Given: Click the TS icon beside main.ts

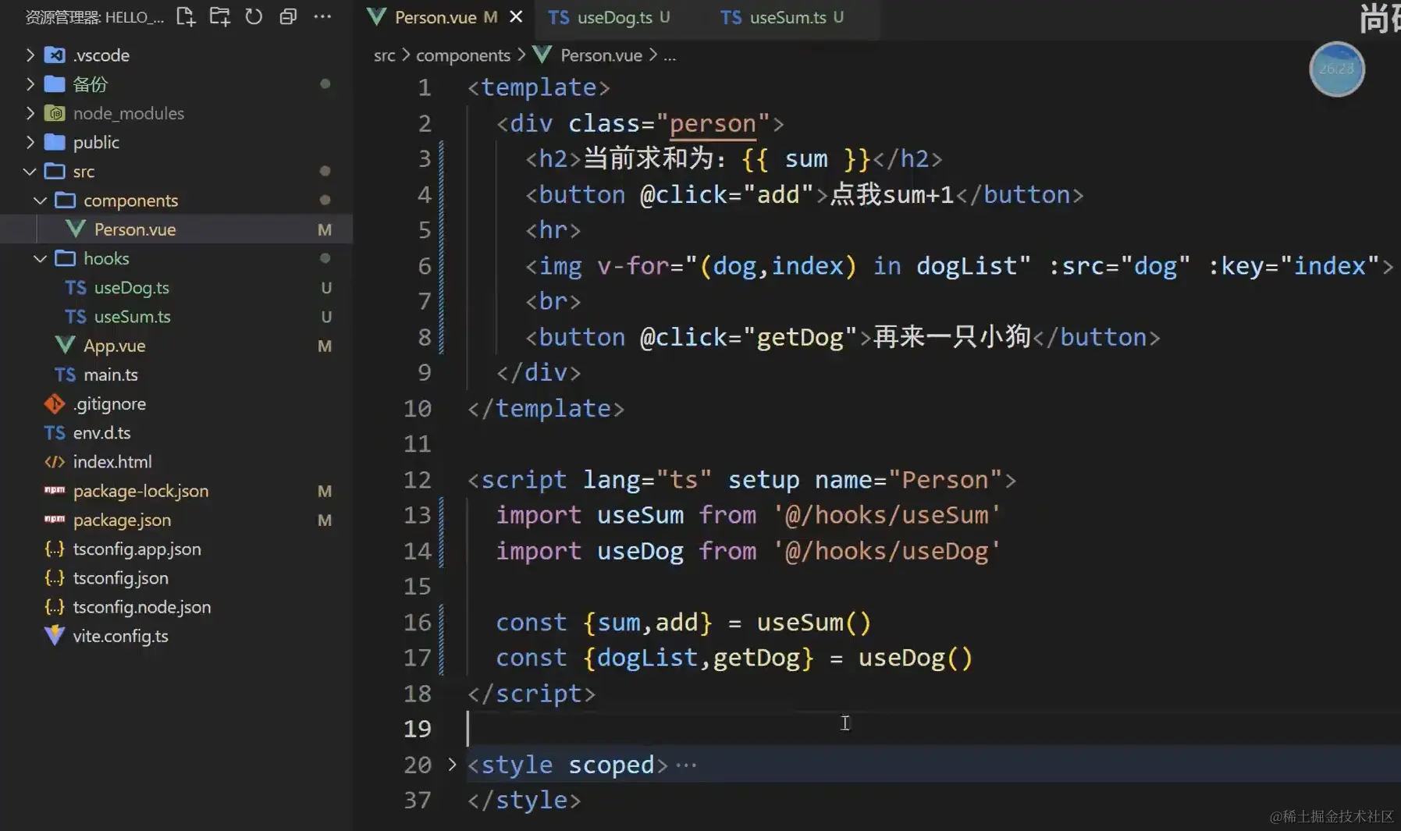Looking at the screenshot, I should pos(65,375).
